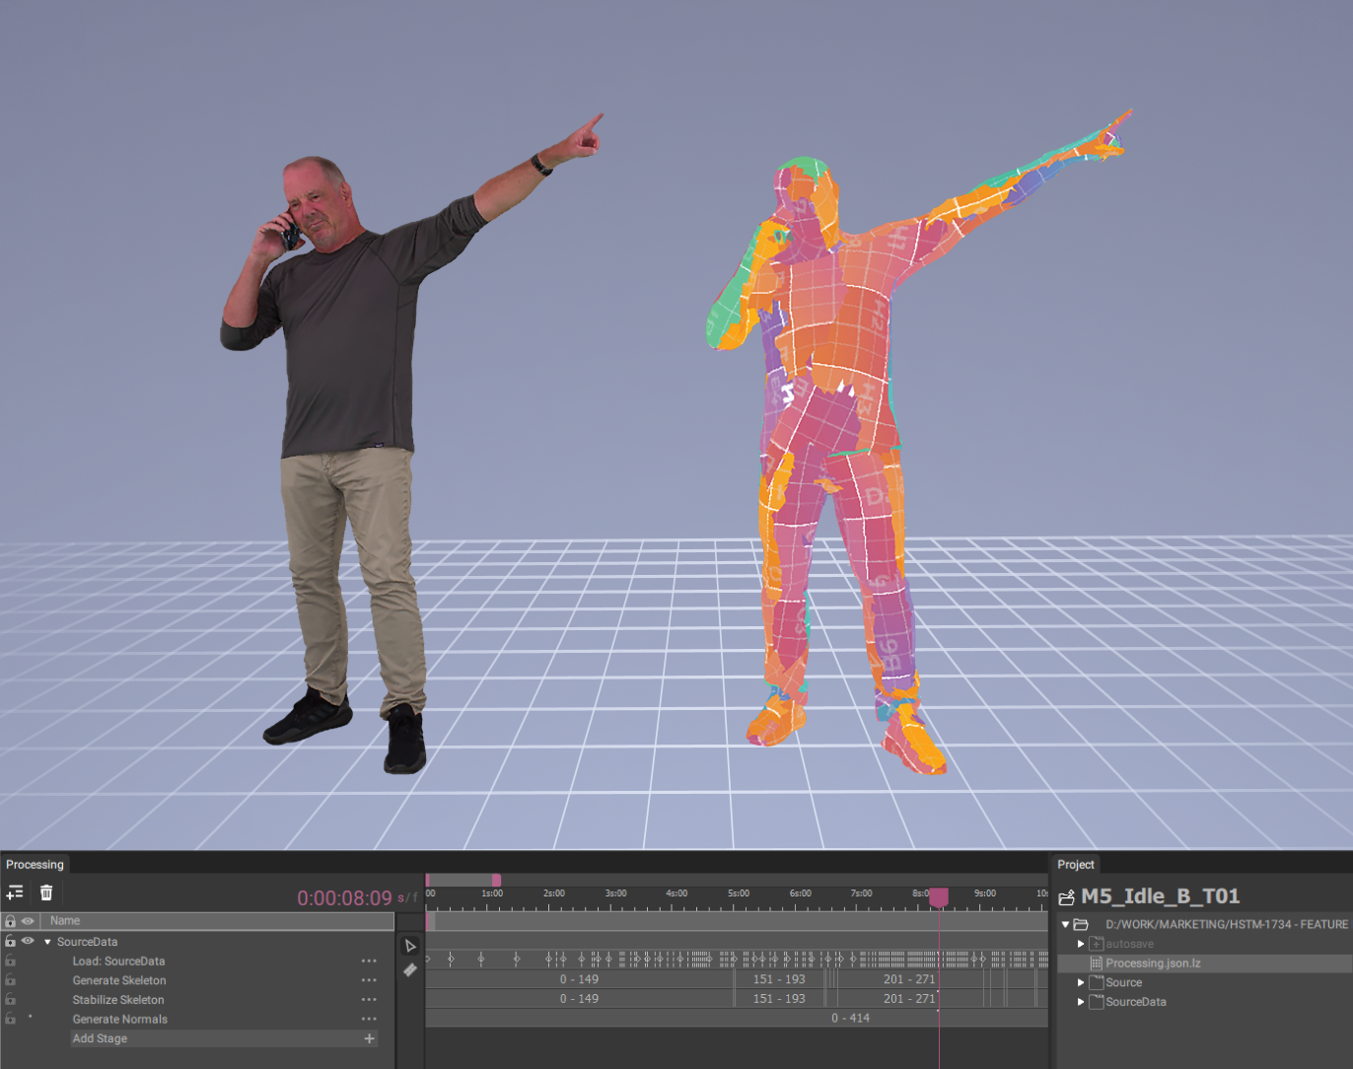Select Stabilize Skeleton segment 151 - 193
Viewport: 1353px width, 1069px height.
coord(779,999)
